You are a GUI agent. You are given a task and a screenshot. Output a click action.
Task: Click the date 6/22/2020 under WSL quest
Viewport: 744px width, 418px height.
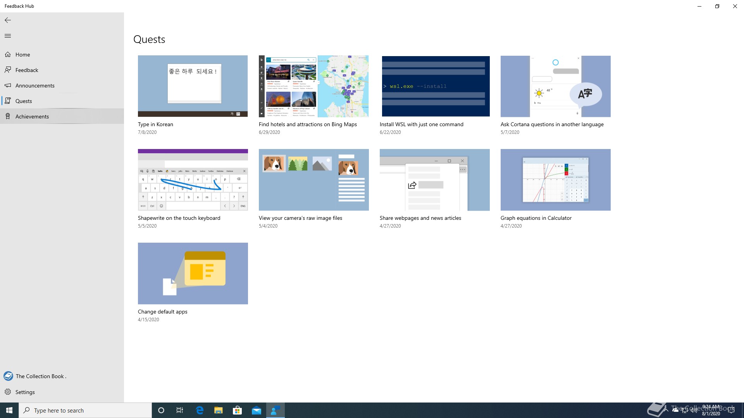coord(390,132)
